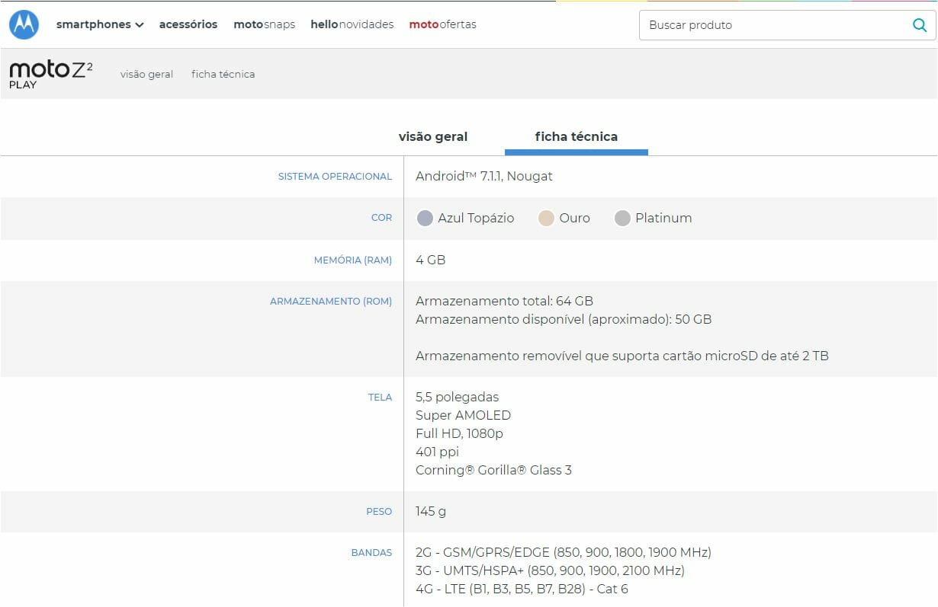Click the Motorola logo icon
This screenshot has height=607, width=938.
24,24
